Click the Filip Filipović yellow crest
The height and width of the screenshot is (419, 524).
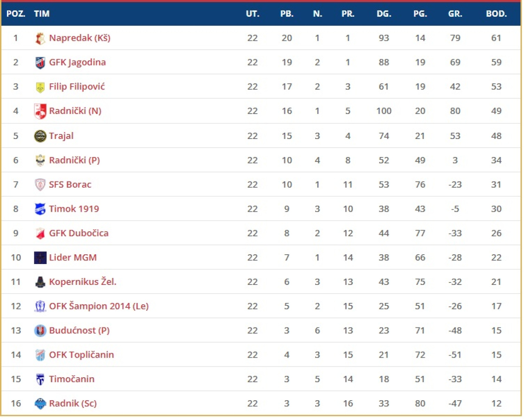(x=40, y=87)
